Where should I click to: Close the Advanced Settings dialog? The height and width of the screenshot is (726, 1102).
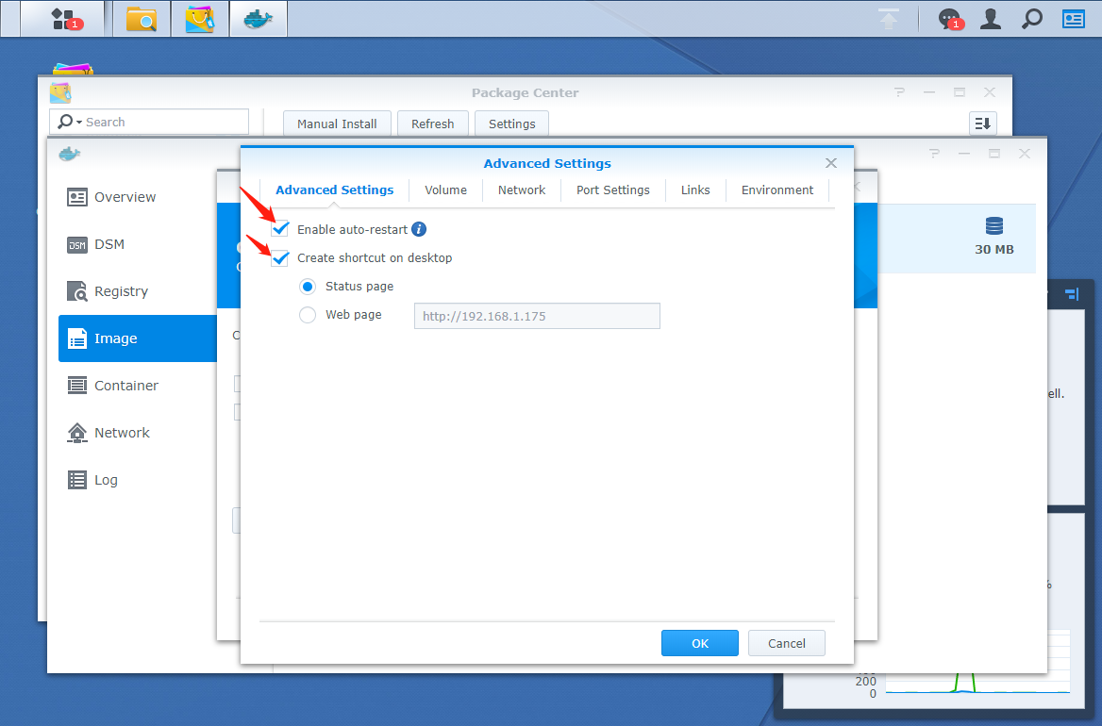click(830, 163)
